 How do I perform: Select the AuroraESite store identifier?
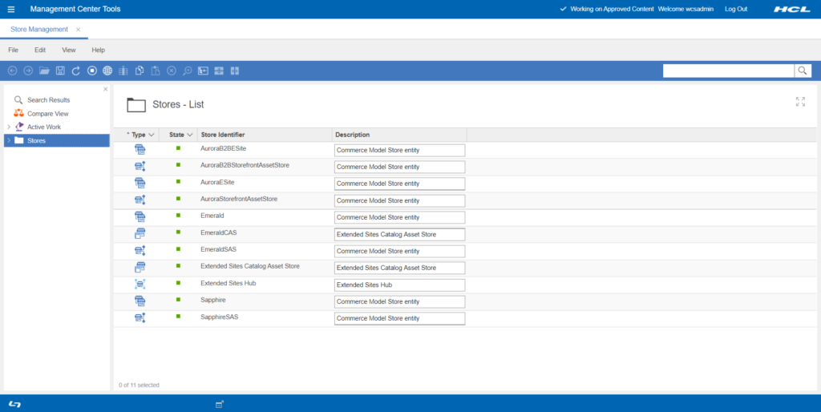(x=217, y=182)
